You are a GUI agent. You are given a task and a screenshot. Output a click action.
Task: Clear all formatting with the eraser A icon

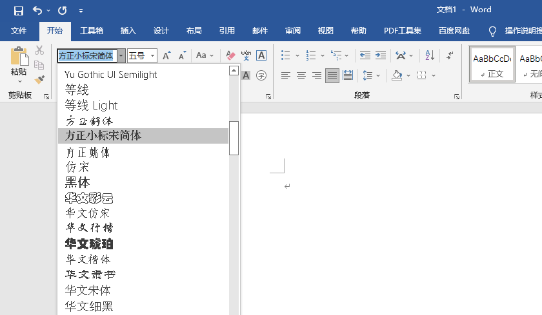230,55
